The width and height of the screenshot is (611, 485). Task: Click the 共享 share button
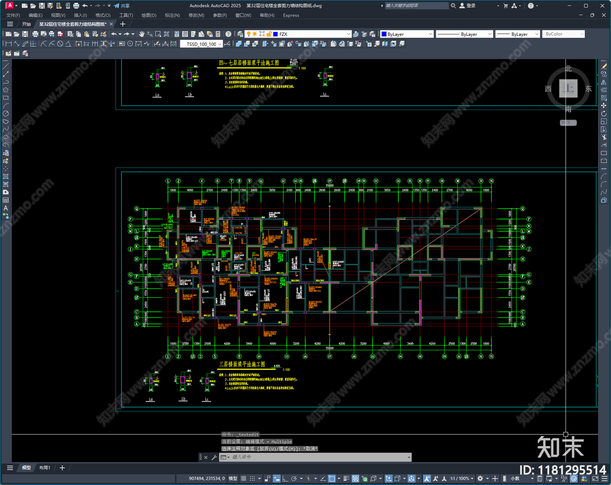point(122,6)
